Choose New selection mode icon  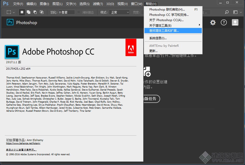coord(22,12)
